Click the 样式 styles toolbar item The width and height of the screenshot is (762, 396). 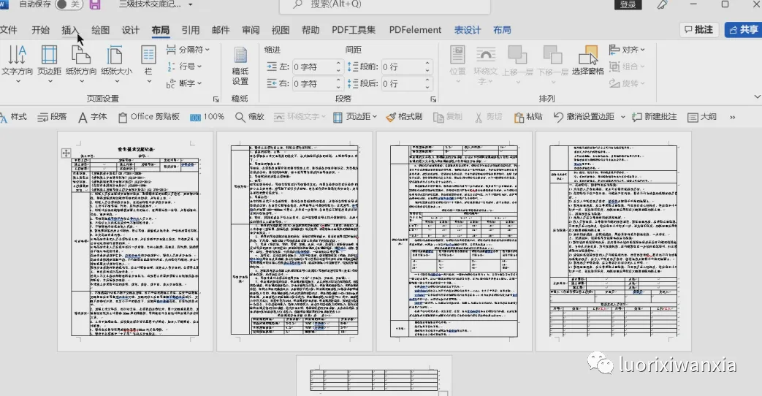pyautogui.click(x=14, y=117)
